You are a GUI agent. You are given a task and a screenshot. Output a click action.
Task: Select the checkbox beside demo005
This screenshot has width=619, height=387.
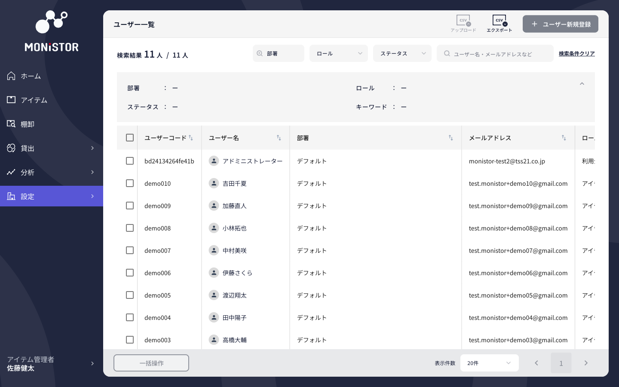pyautogui.click(x=130, y=295)
